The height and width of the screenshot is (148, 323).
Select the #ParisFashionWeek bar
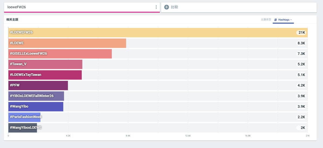[24, 117]
